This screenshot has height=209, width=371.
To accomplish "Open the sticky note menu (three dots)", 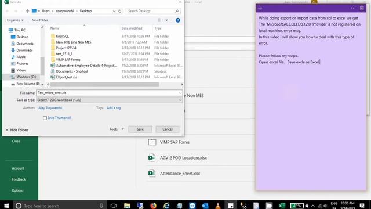I will coord(353,8).
